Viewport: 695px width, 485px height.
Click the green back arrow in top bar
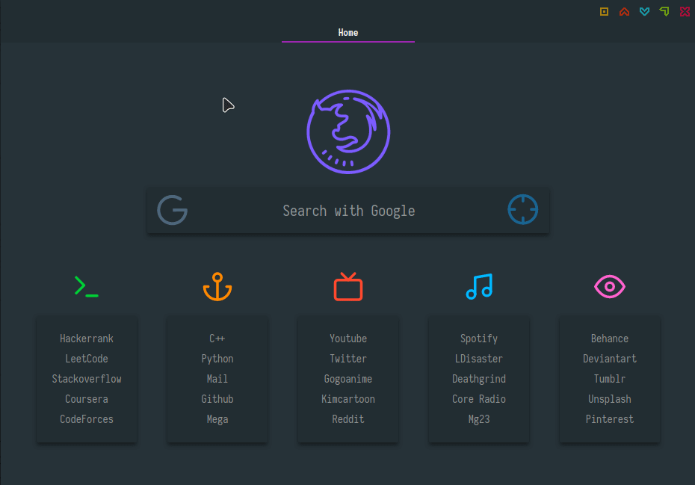tap(664, 11)
